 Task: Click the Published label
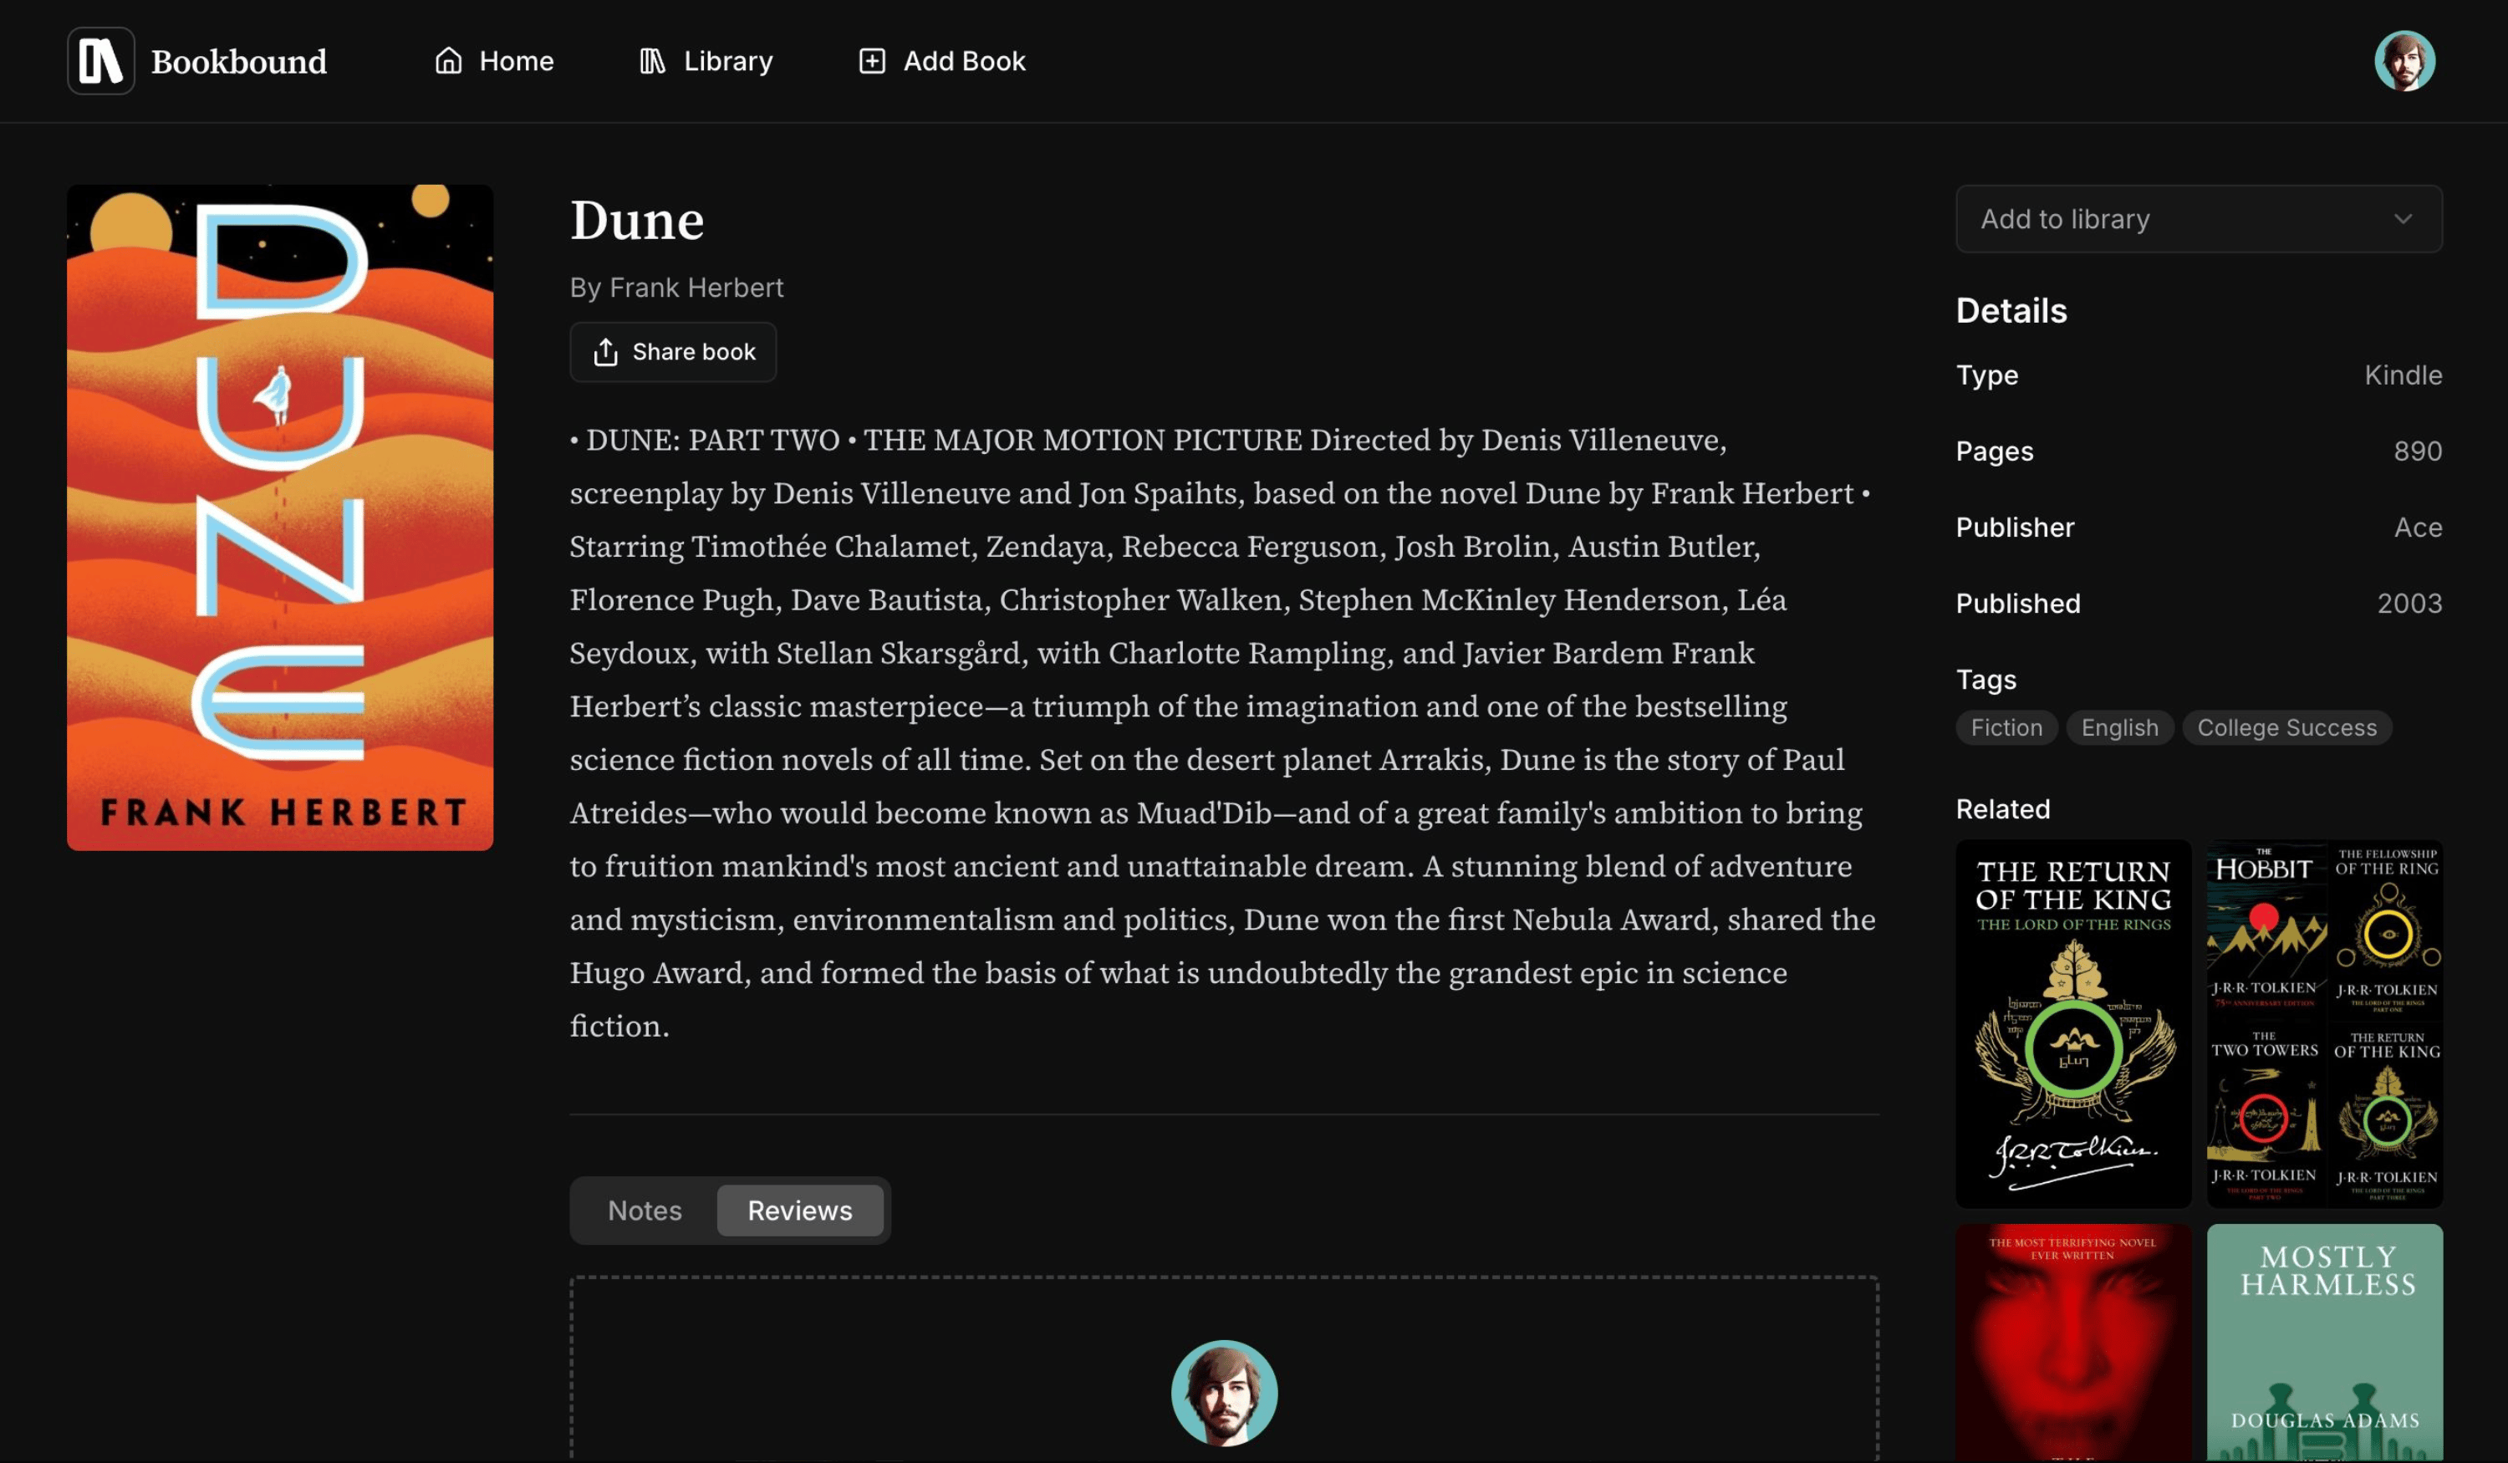point(2017,603)
